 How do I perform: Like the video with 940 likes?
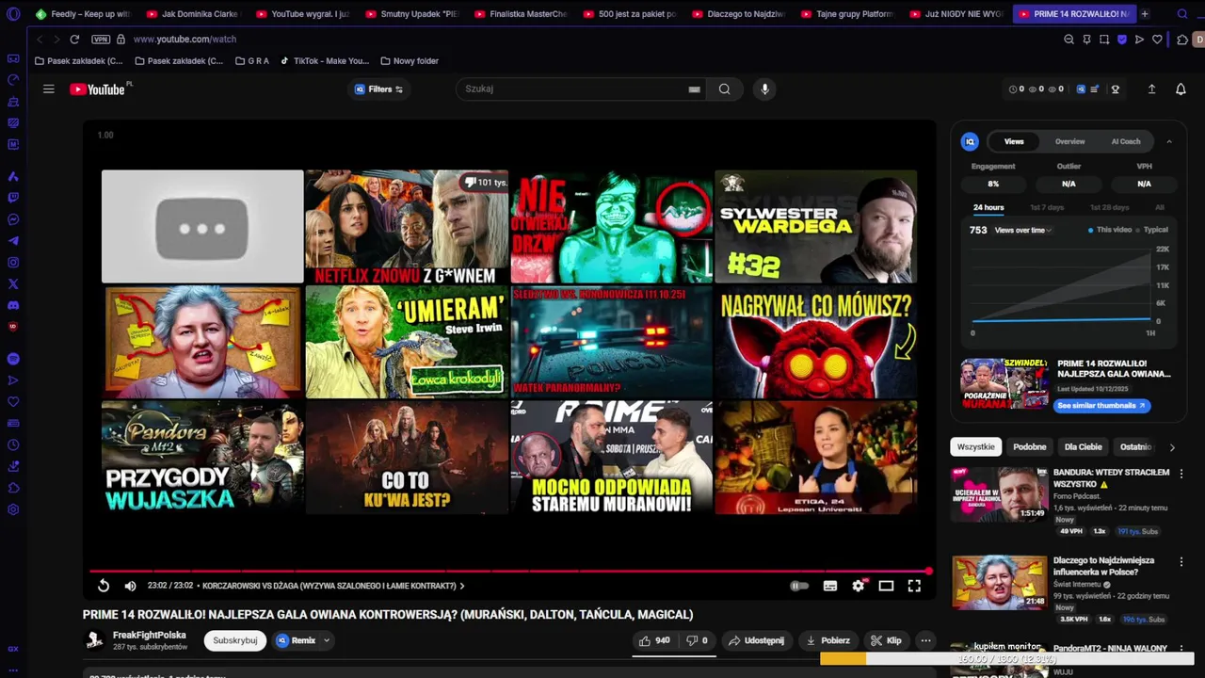click(654, 640)
